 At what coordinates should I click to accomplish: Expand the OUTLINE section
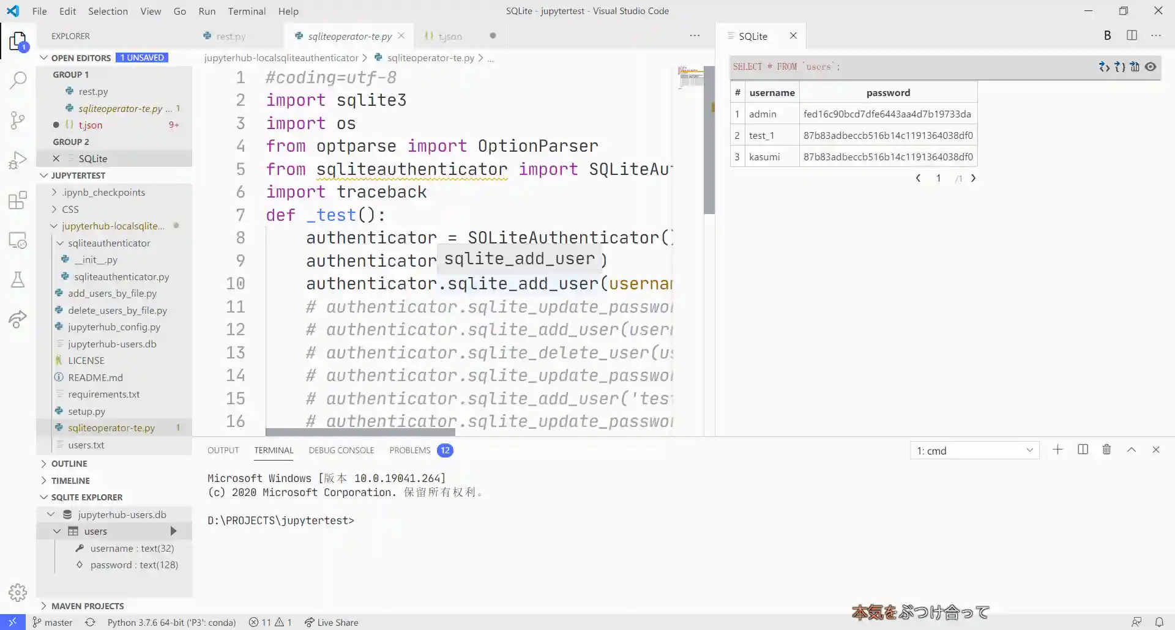click(43, 464)
